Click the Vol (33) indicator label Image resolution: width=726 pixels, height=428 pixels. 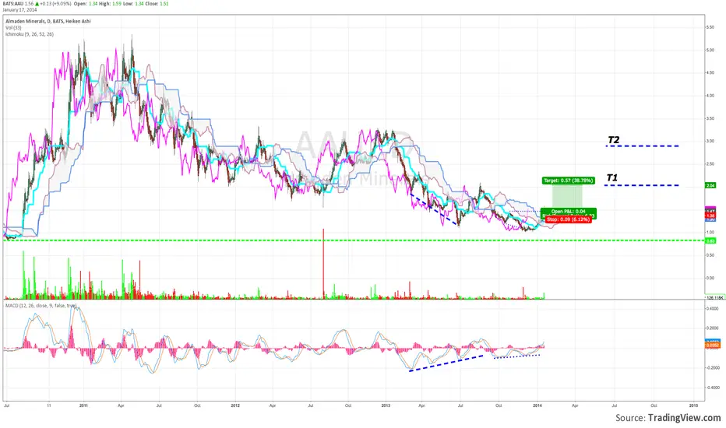(x=13, y=28)
